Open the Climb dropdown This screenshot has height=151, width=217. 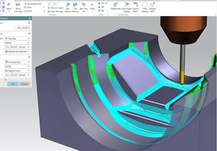(17, 66)
